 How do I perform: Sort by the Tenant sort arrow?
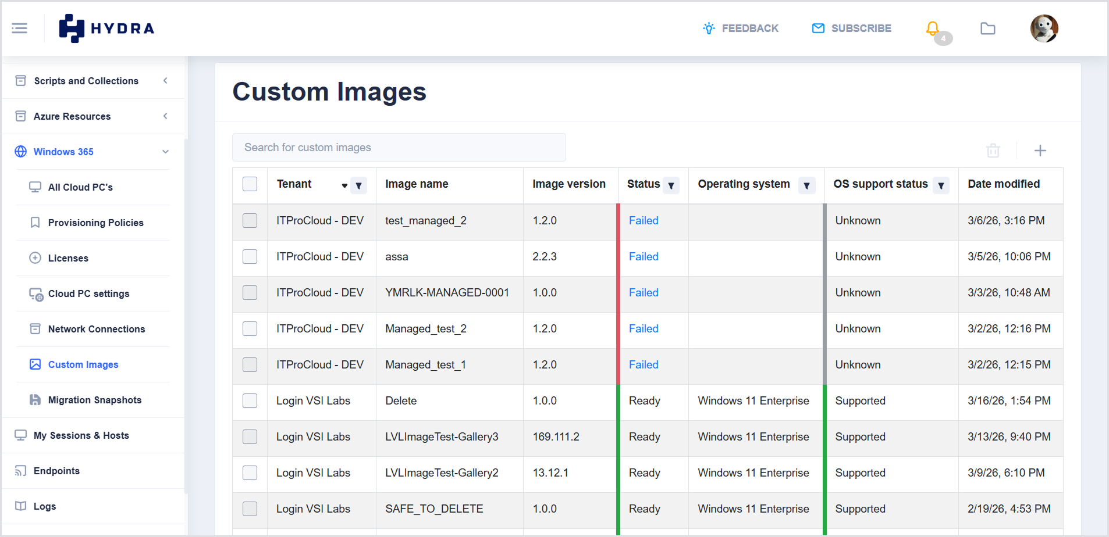click(x=344, y=185)
